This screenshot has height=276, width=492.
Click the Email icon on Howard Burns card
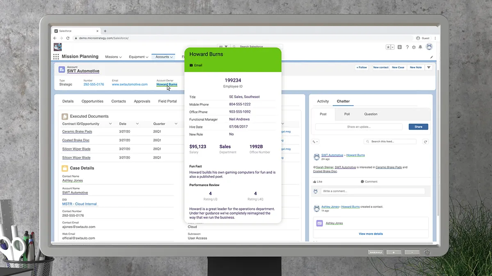(x=191, y=65)
